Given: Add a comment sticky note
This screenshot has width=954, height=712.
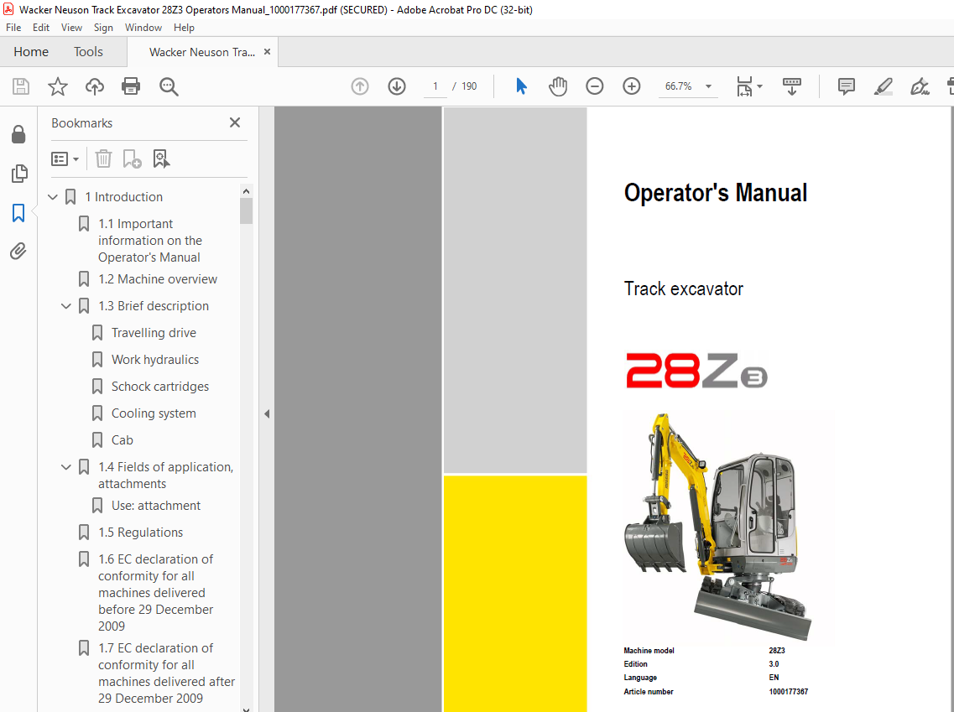Looking at the screenshot, I should [846, 86].
